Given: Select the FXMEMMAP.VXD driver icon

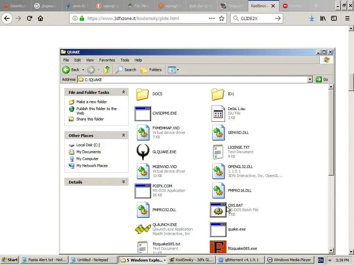Looking at the screenshot, I should [143, 133].
